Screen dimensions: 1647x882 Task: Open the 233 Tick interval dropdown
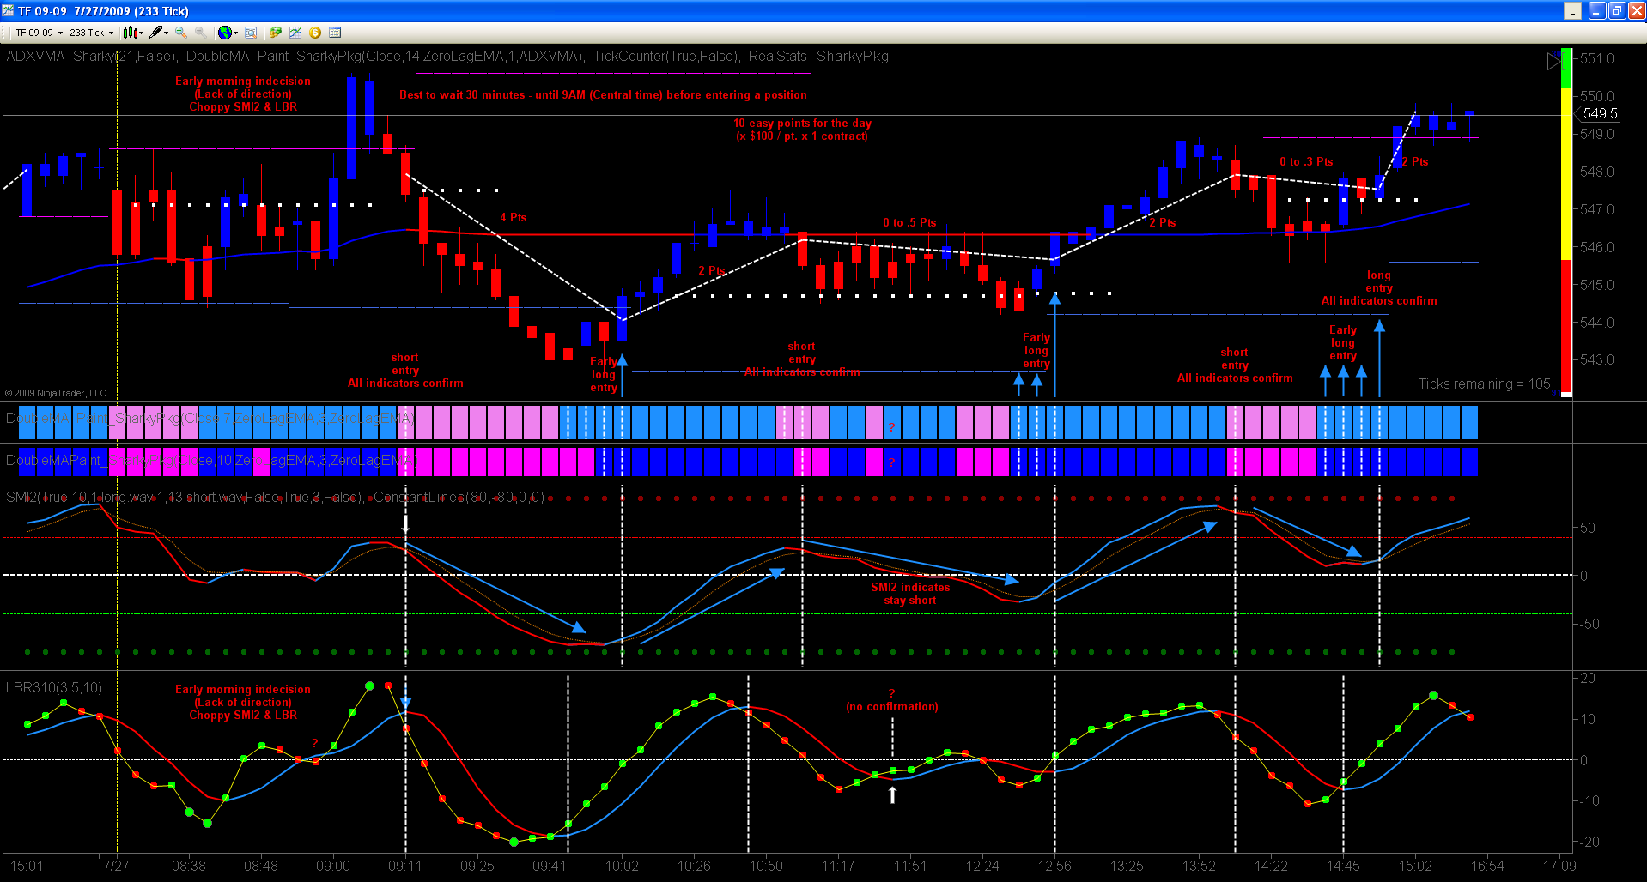click(91, 33)
